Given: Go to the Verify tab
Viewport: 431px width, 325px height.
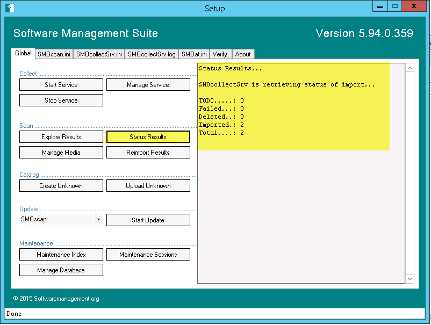Looking at the screenshot, I should click(220, 54).
